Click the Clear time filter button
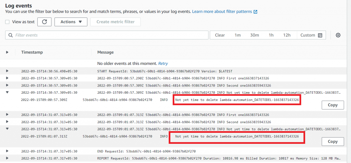 coord(220,35)
